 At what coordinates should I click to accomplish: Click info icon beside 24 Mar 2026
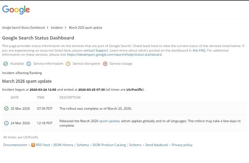click(6, 123)
